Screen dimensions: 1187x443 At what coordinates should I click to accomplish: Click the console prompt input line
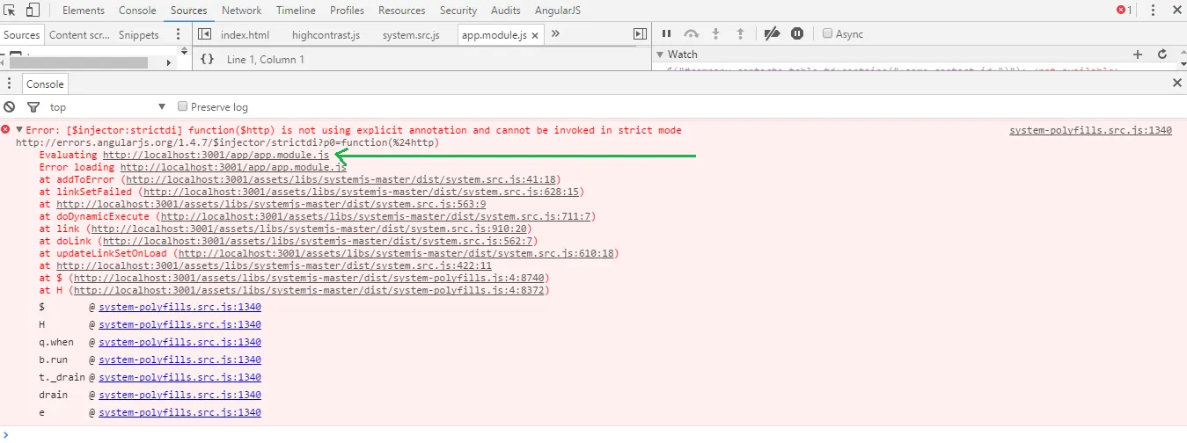pos(598,434)
